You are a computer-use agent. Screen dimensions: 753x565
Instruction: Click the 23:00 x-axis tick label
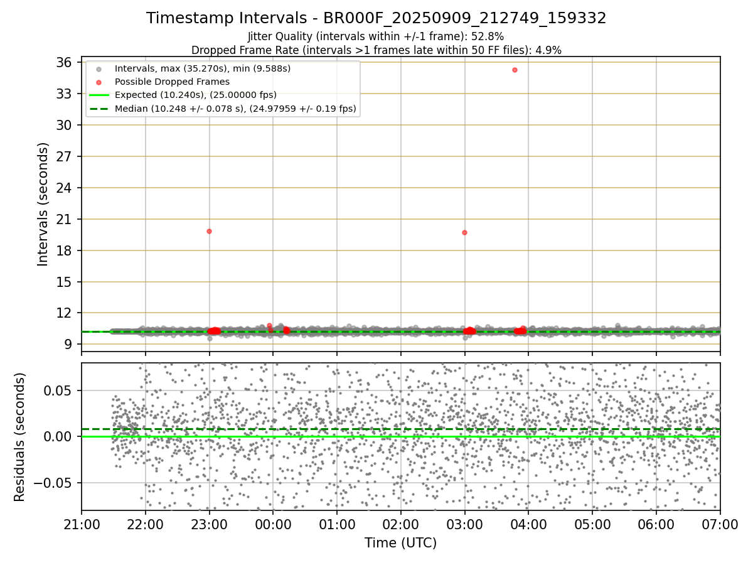point(210,524)
